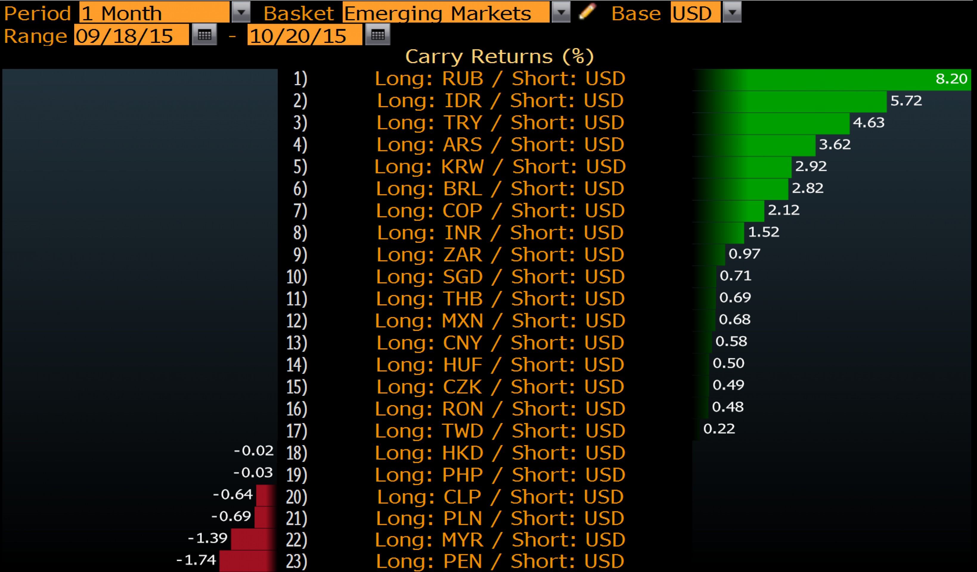
Task: Edit the 09/18/15 start date field
Action: click(x=131, y=35)
